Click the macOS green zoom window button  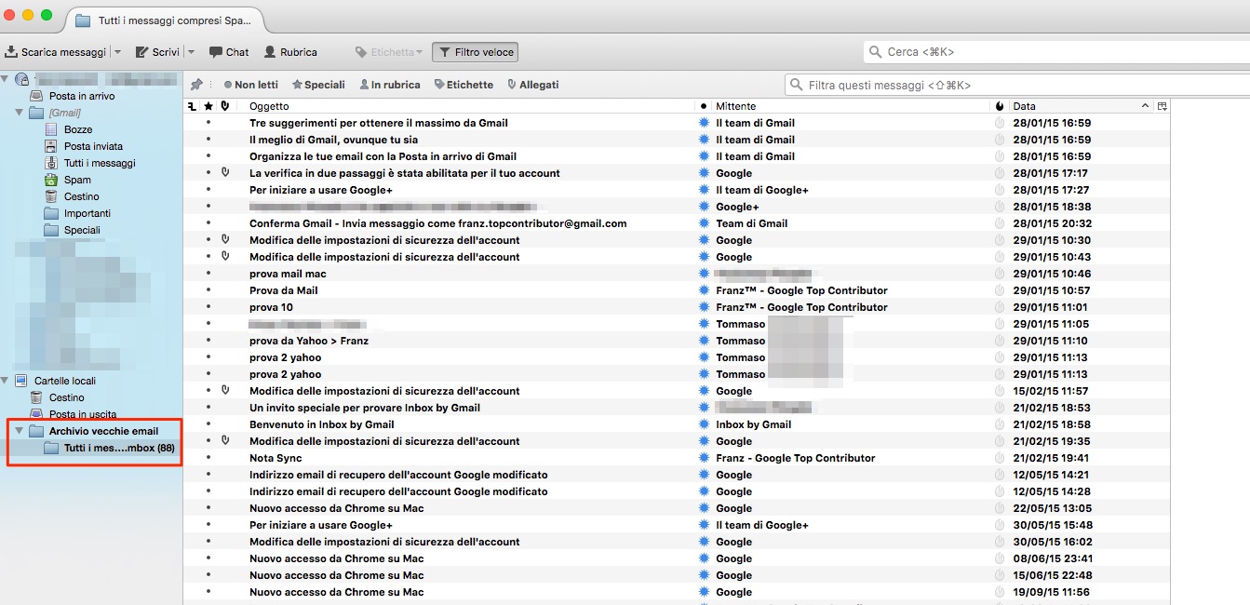(x=47, y=15)
